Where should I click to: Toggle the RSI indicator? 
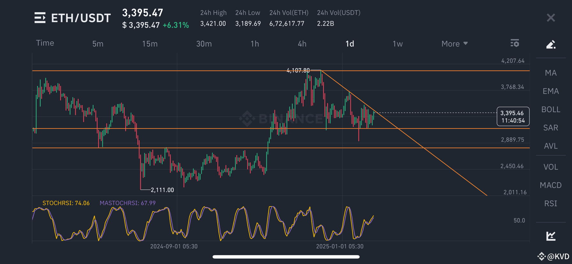point(551,203)
